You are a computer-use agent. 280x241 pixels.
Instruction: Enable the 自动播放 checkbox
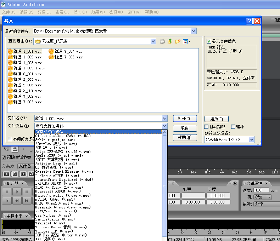pos(207,127)
